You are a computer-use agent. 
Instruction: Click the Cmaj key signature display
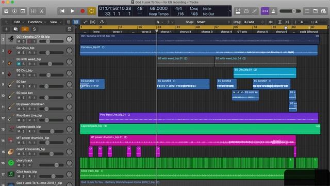pyautogui.click(x=194, y=8)
